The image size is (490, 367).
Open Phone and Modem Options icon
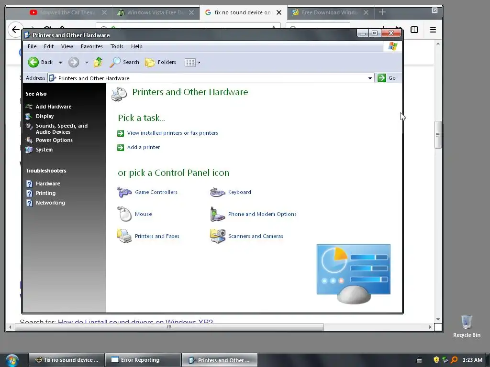pos(218,214)
